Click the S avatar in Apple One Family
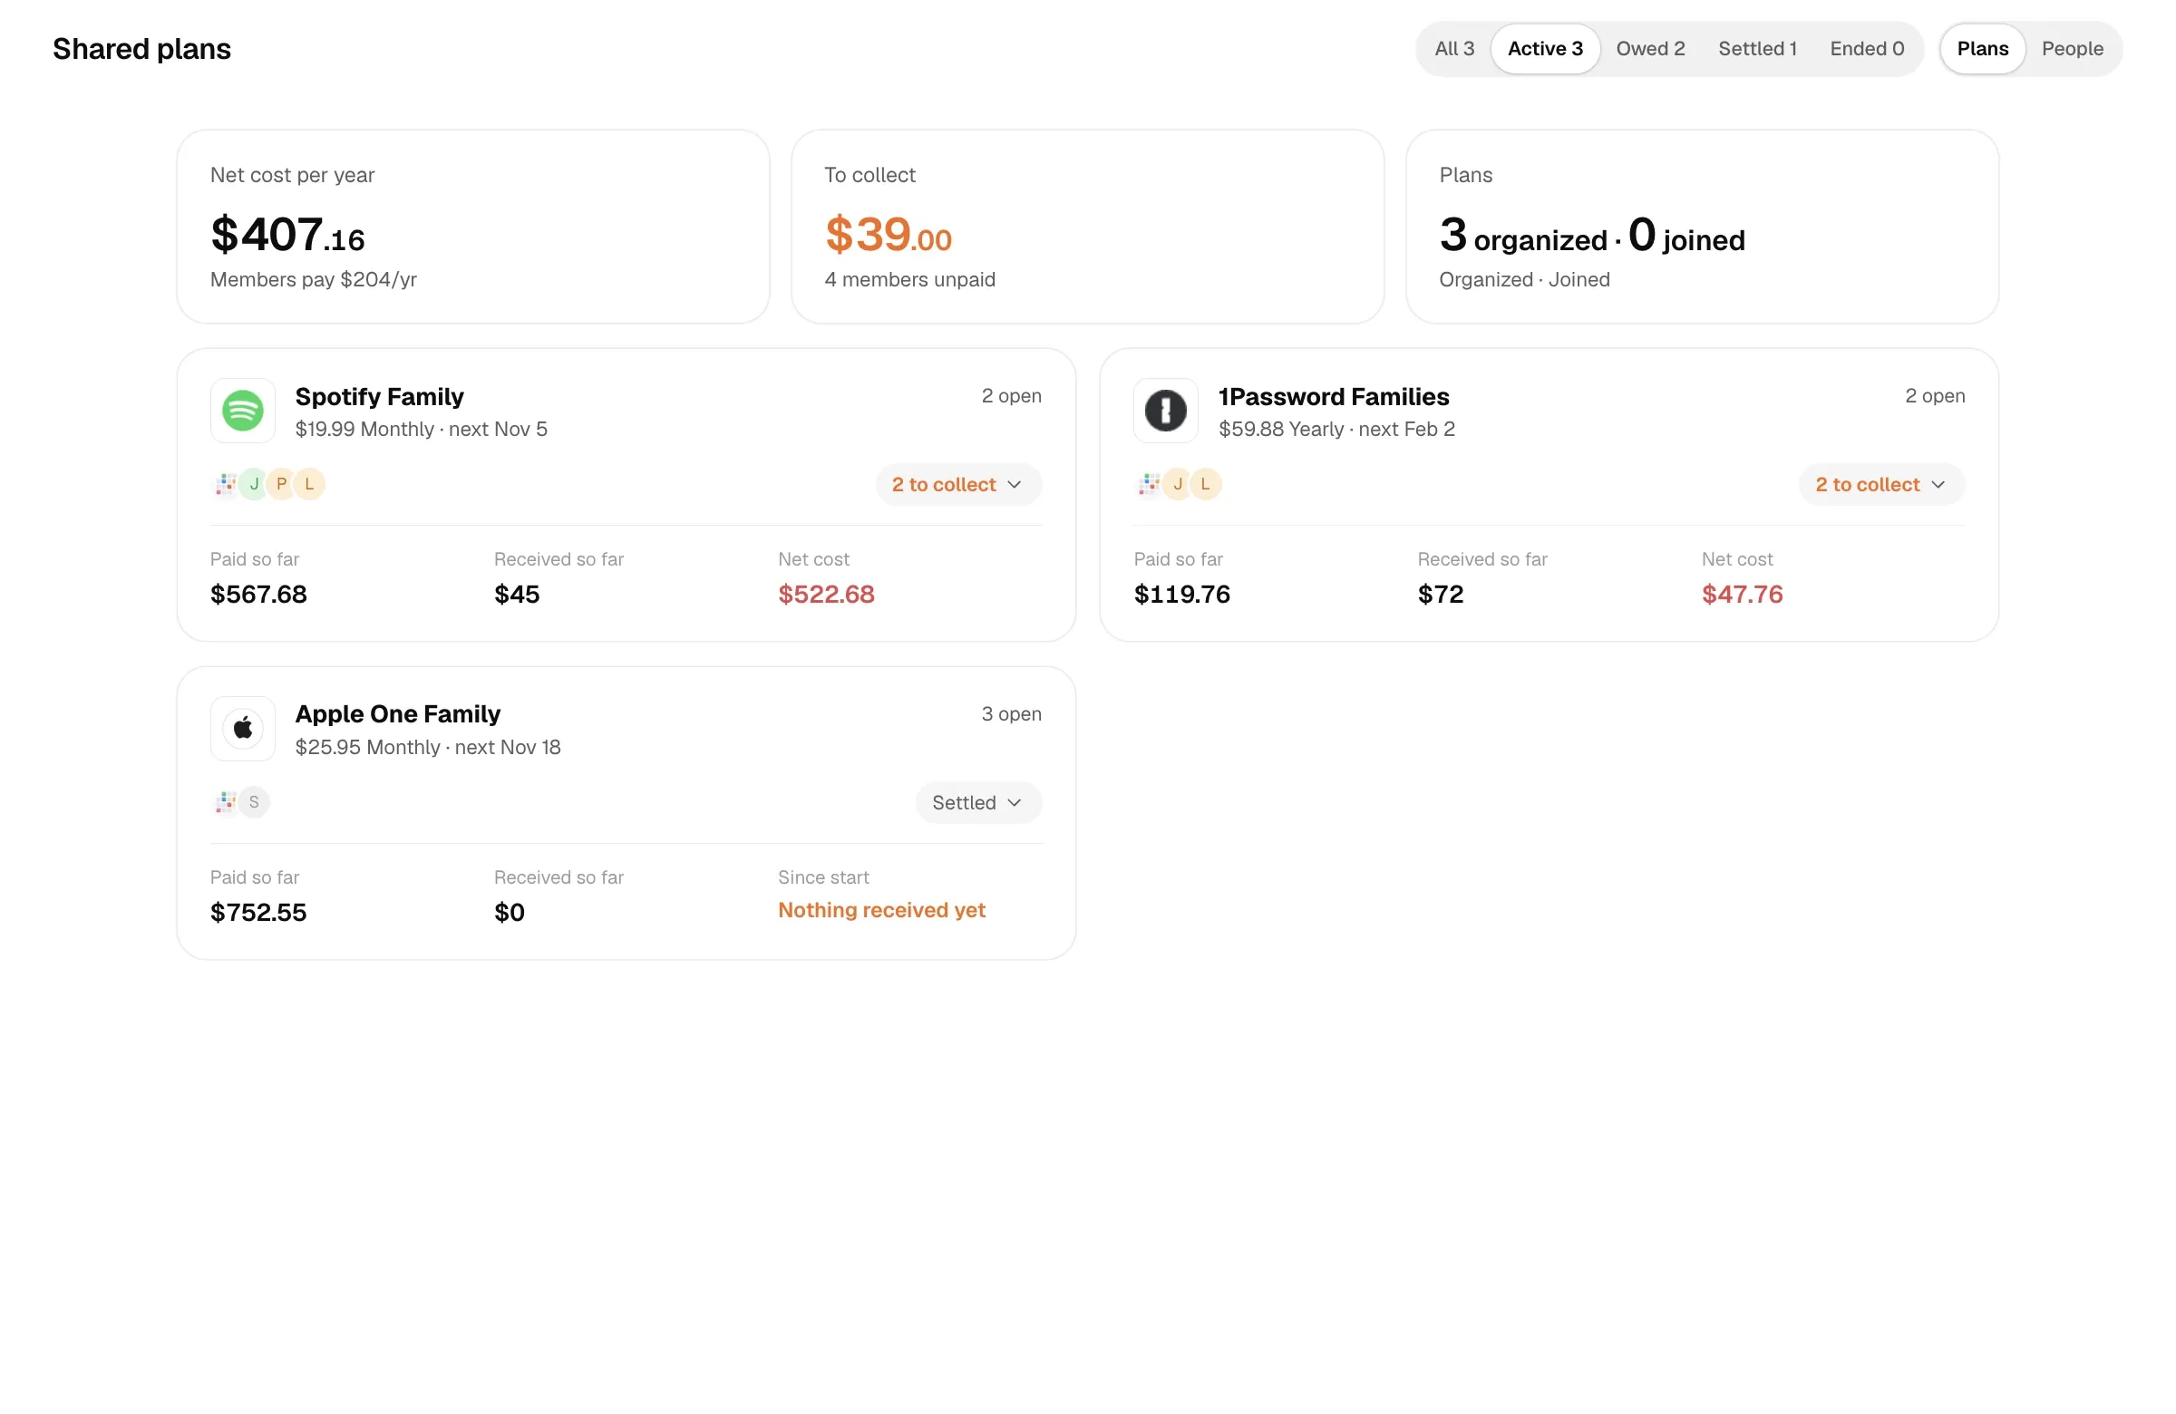The width and height of the screenshot is (2176, 1414). pos(254,801)
